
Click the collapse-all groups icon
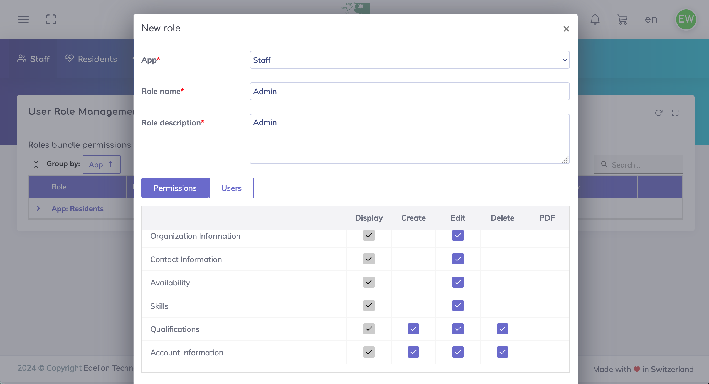pos(36,164)
